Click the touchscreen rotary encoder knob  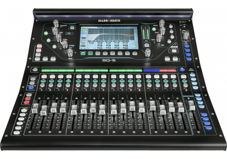point(147,53)
